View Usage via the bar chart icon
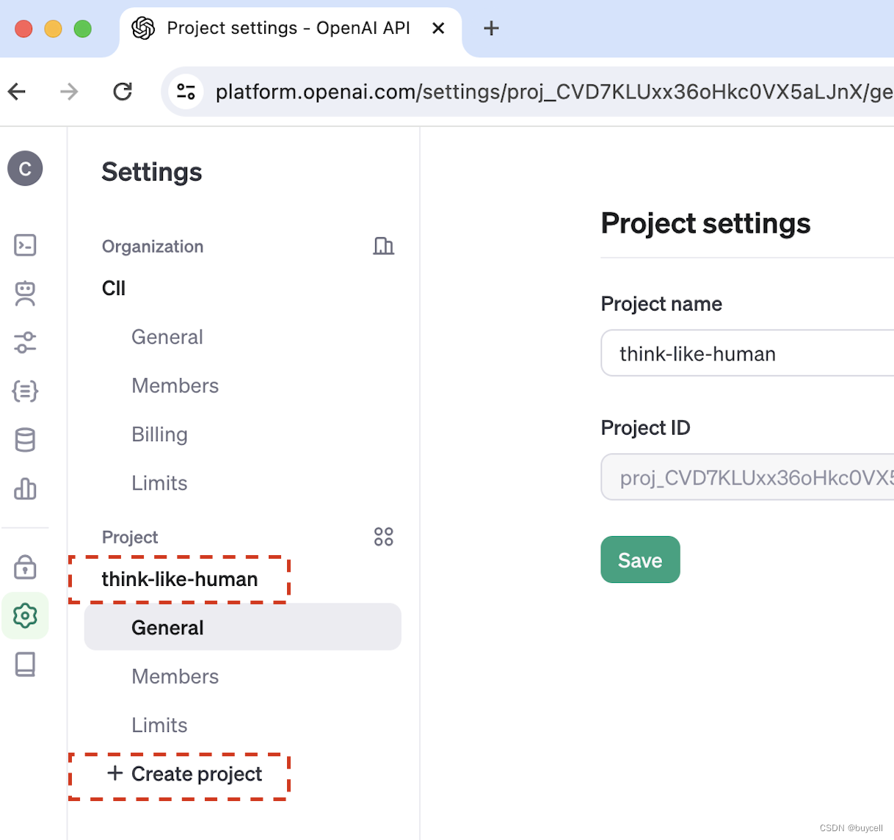Viewport: 894px width, 840px height. pos(25,489)
